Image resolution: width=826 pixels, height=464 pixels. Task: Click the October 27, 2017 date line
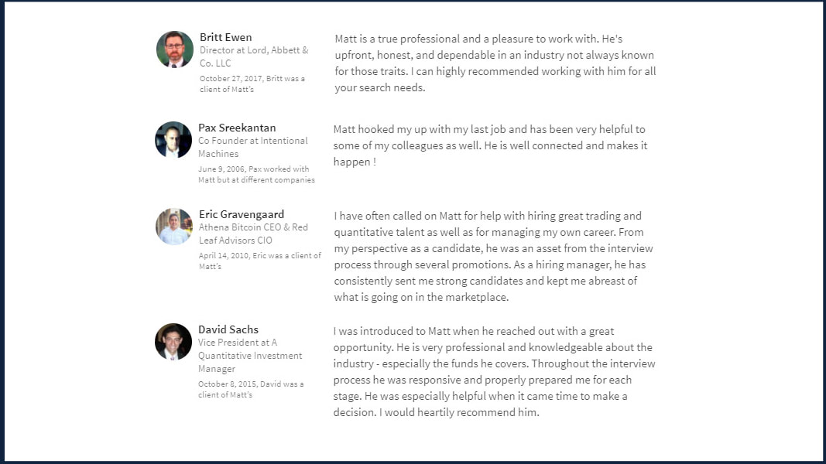tap(252, 84)
